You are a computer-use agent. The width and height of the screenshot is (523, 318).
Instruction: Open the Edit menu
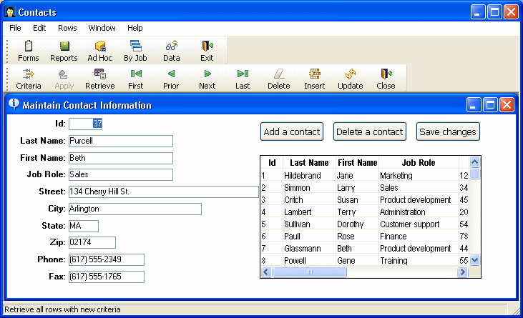[39, 28]
